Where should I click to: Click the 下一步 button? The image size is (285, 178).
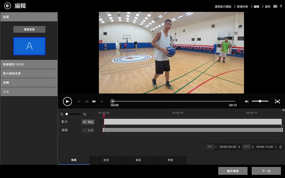[266, 171]
